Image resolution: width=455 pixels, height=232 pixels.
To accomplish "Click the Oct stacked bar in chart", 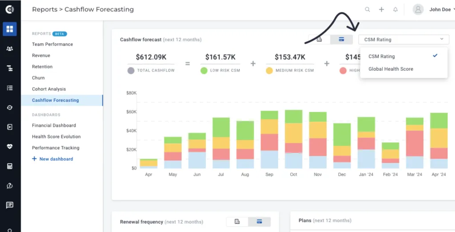I will [293, 139].
